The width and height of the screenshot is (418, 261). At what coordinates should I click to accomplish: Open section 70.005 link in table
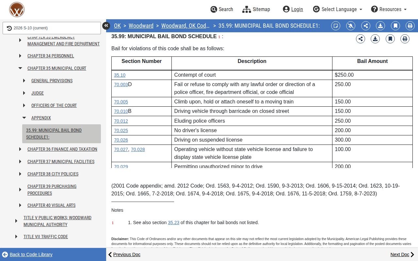(121, 102)
